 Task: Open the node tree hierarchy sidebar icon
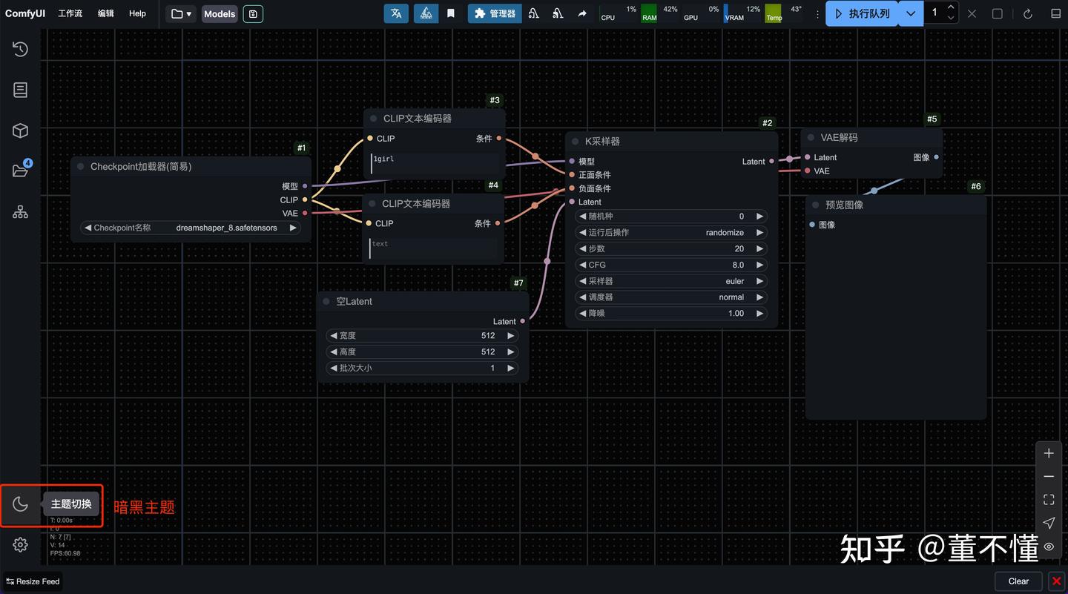click(20, 213)
